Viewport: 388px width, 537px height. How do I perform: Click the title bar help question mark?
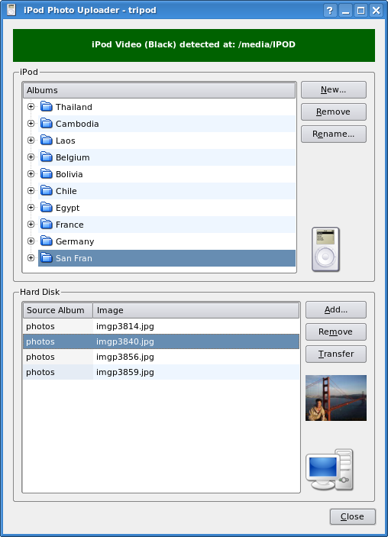tap(330, 10)
